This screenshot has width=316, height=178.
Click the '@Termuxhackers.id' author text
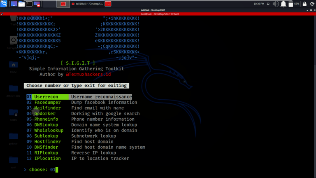88,74
